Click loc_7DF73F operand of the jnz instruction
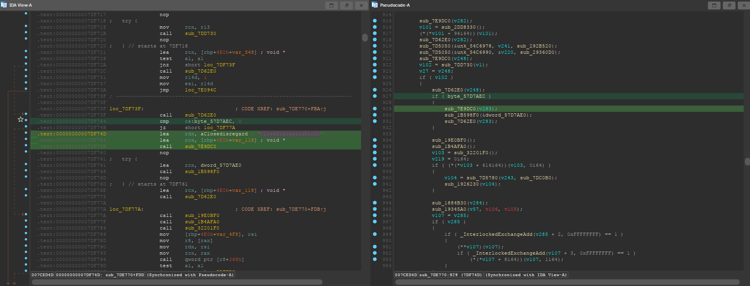The width and height of the screenshot is (750, 286). (x=219, y=65)
